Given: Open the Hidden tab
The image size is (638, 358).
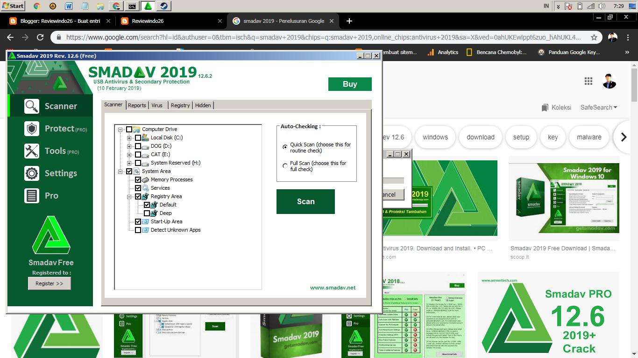Looking at the screenshot, I should coord(203,105).
